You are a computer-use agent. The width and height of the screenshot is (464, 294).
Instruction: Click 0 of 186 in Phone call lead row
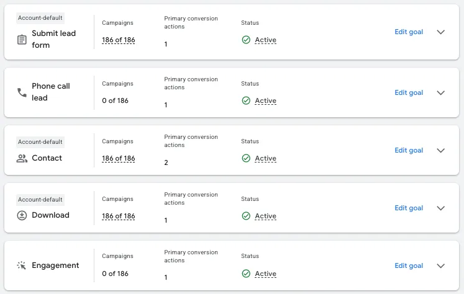tap(115, 100)
